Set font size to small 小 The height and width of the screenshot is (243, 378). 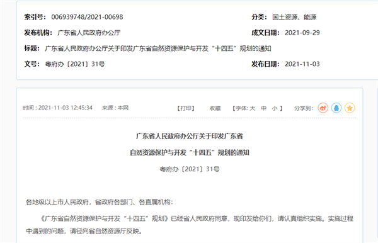pyautogui.click(x=275, y=108)
